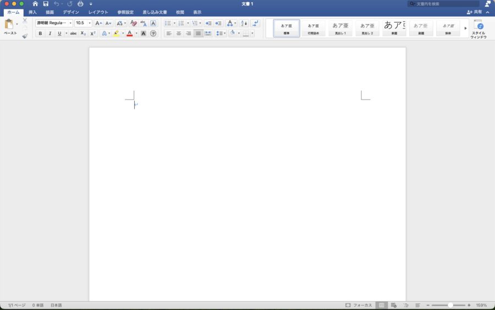Center align text
Image resolution: width=495 pixels, height=310 pixels.
click(x=179, y=34)
